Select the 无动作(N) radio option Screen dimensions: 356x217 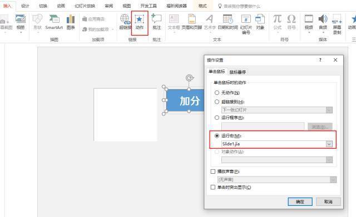pyautogui.click(x=217, y=93)
